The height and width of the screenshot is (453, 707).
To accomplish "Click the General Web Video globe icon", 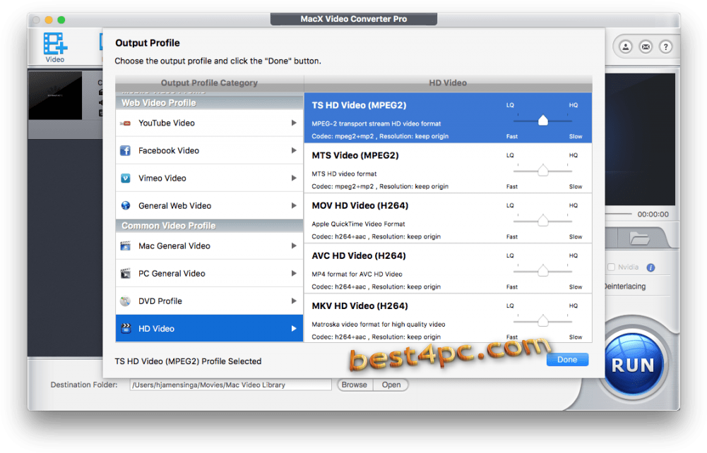I will 125,206.
